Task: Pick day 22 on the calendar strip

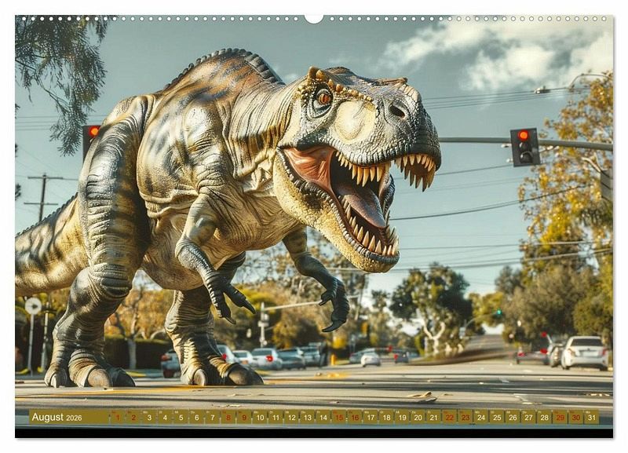Action: point(449,417)
